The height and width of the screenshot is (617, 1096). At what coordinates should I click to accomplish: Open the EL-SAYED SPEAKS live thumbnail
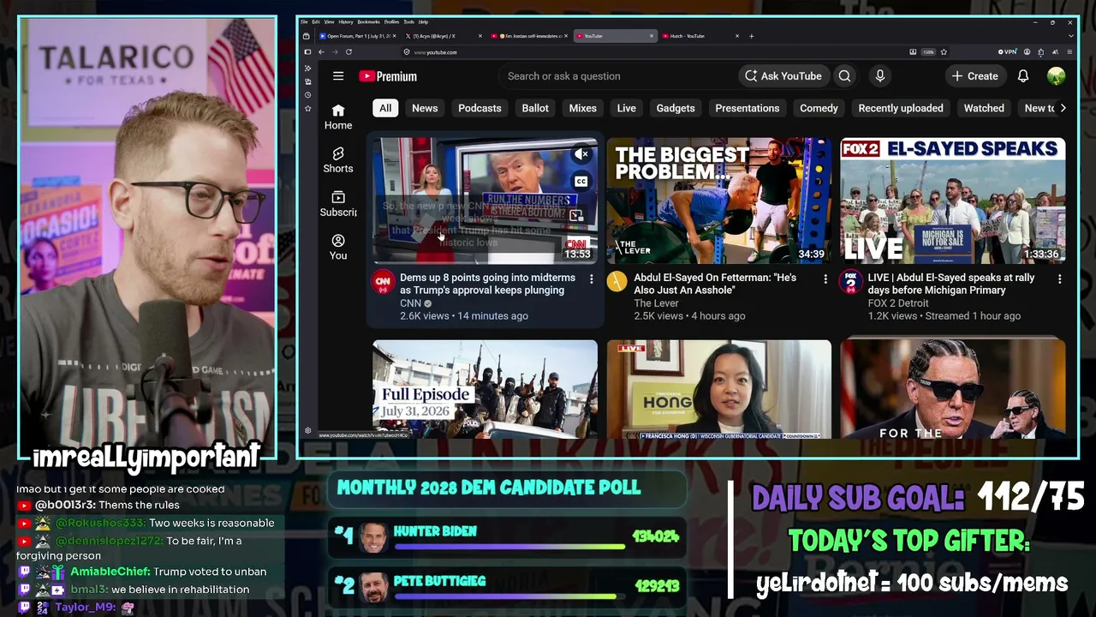click(953, 201)
